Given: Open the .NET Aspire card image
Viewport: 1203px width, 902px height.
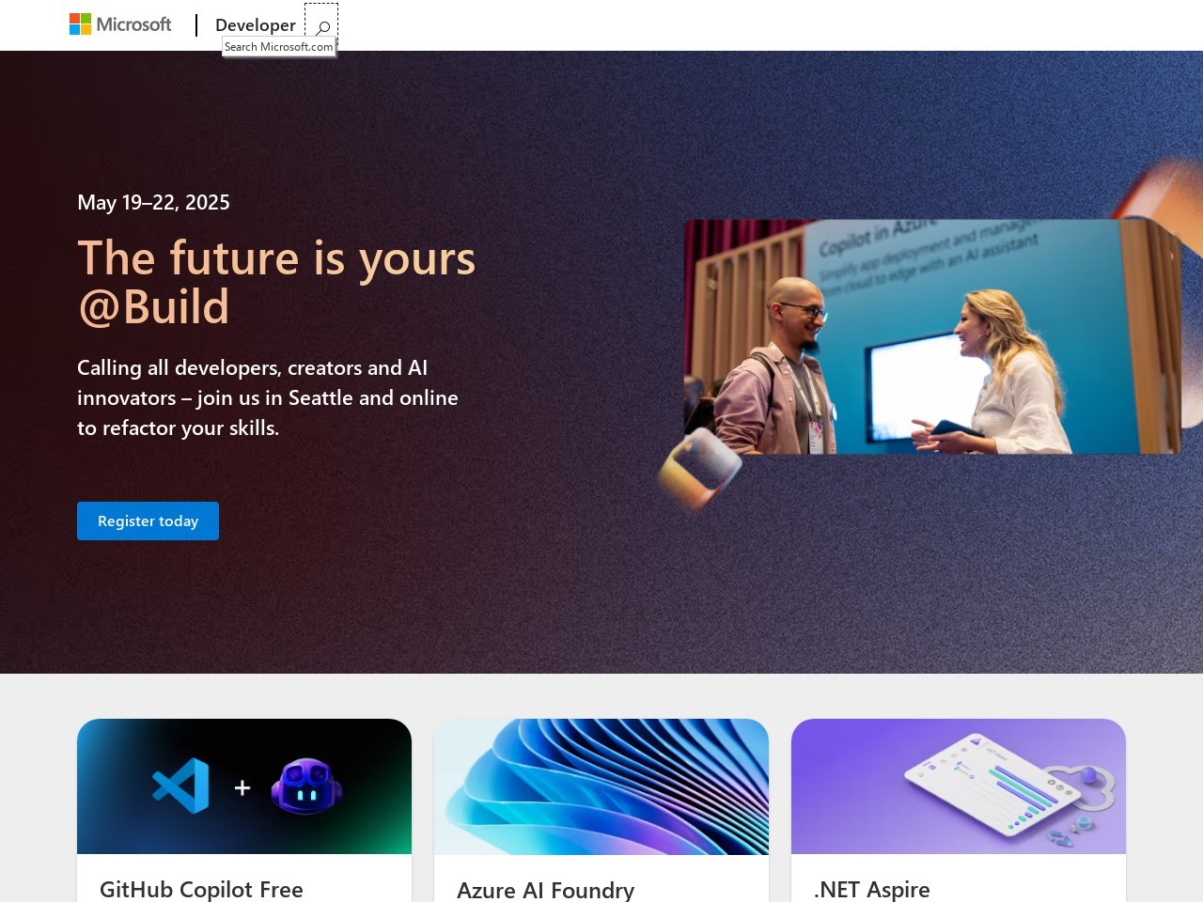Looking at the screenshot, I should (959, 786).
